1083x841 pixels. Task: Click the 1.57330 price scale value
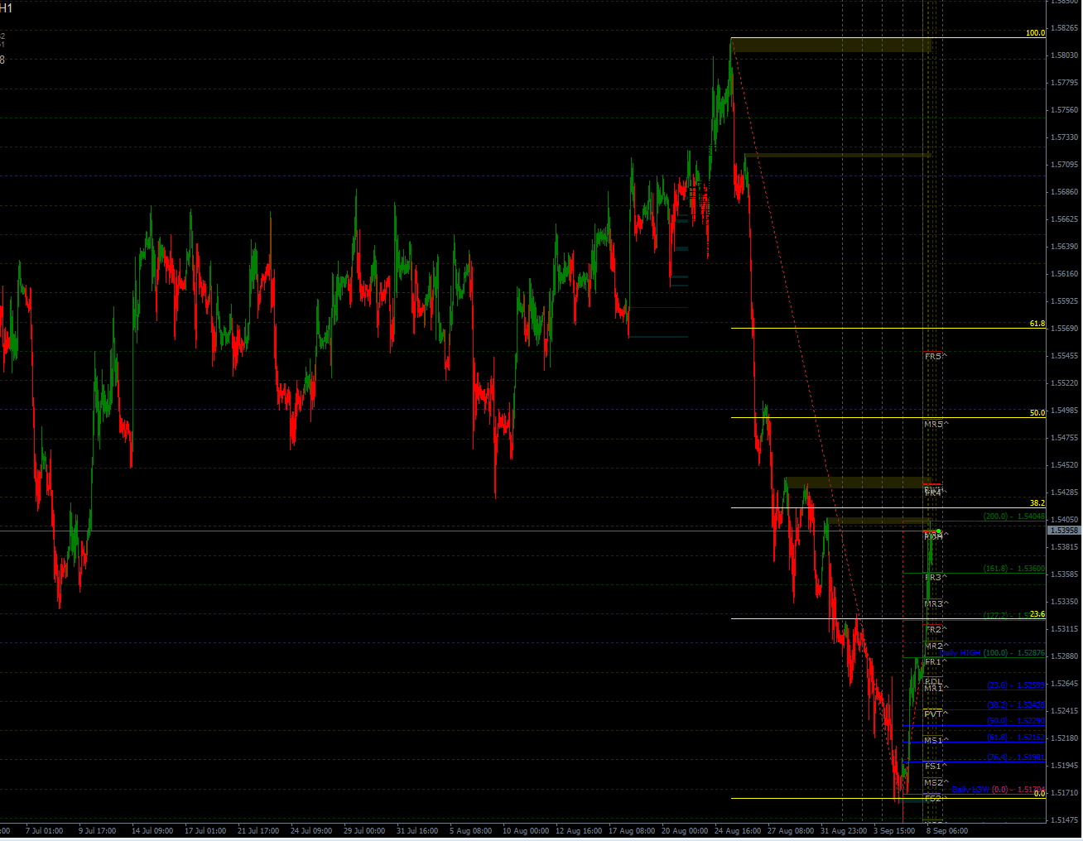coord(1064,137)
